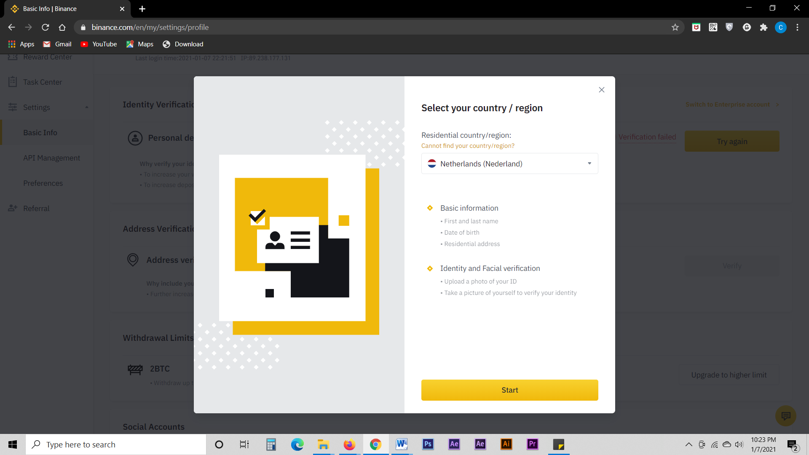Click the Settings sliders icon

pyautogui.click(x=13, y=107)
